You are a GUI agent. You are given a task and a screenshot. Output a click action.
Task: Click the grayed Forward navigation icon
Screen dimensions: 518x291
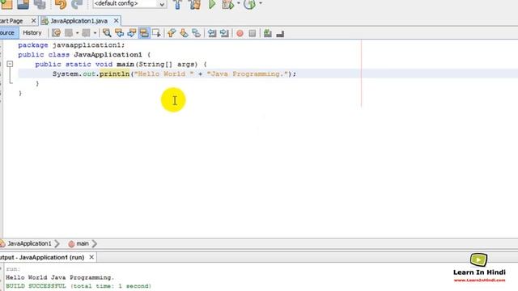coord(86,33)
